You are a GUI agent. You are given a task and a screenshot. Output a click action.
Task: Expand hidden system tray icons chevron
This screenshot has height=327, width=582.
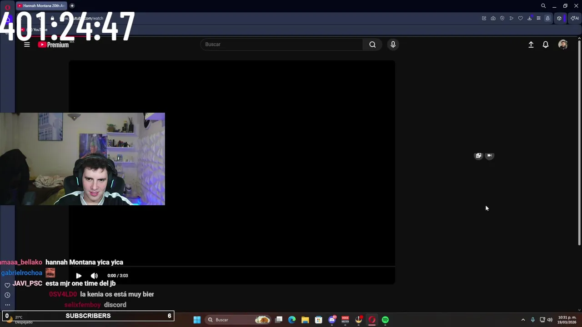coord(523,320)
